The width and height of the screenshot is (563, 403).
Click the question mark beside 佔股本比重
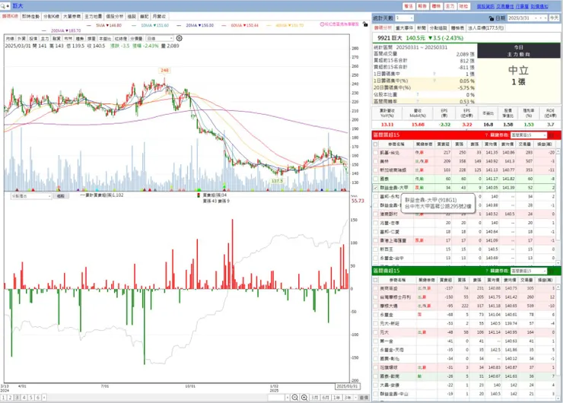[x=418, y=95]
